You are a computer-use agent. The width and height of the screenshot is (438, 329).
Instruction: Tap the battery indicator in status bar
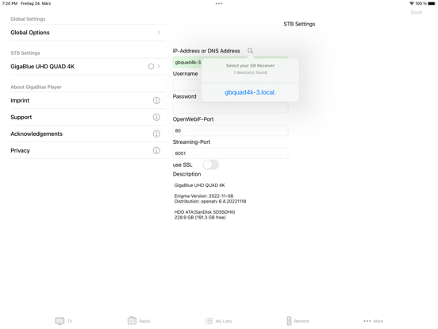coord(432,4)
